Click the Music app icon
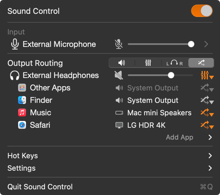 pos(22,113)
